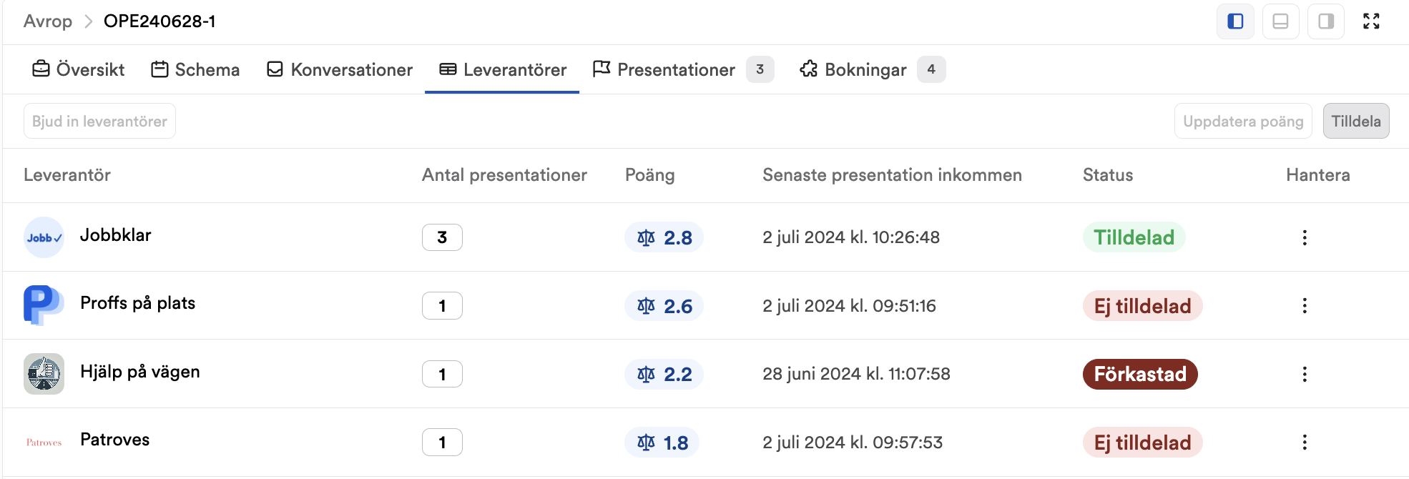Viewport: 1409px width, 479px height.
Task: Enter fullscreen with the expand icon
Action: click(1371, 21)
